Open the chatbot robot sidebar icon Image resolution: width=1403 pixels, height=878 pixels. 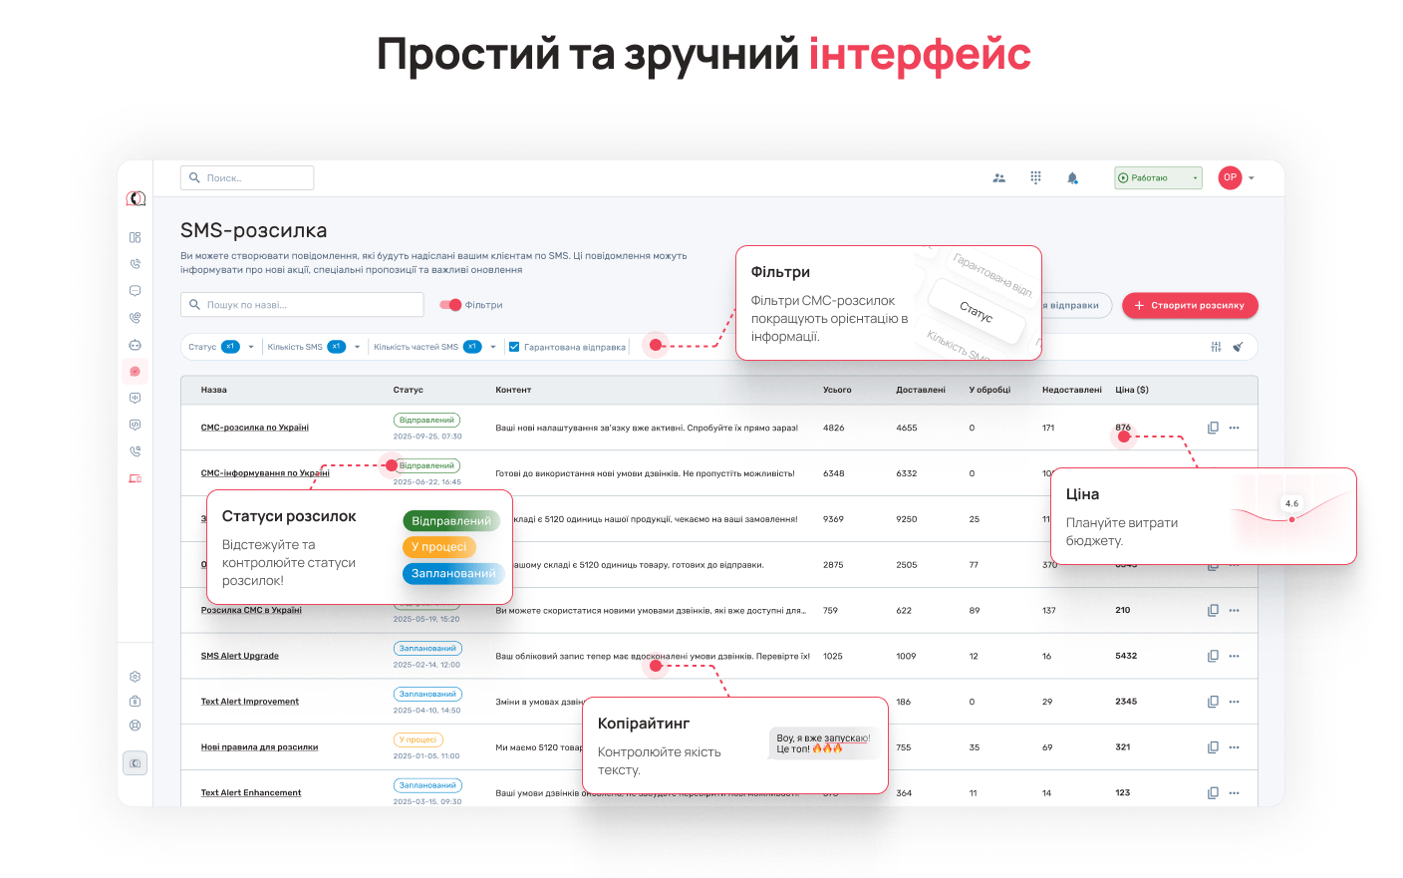pyautogui.click(x=135, y=345)
